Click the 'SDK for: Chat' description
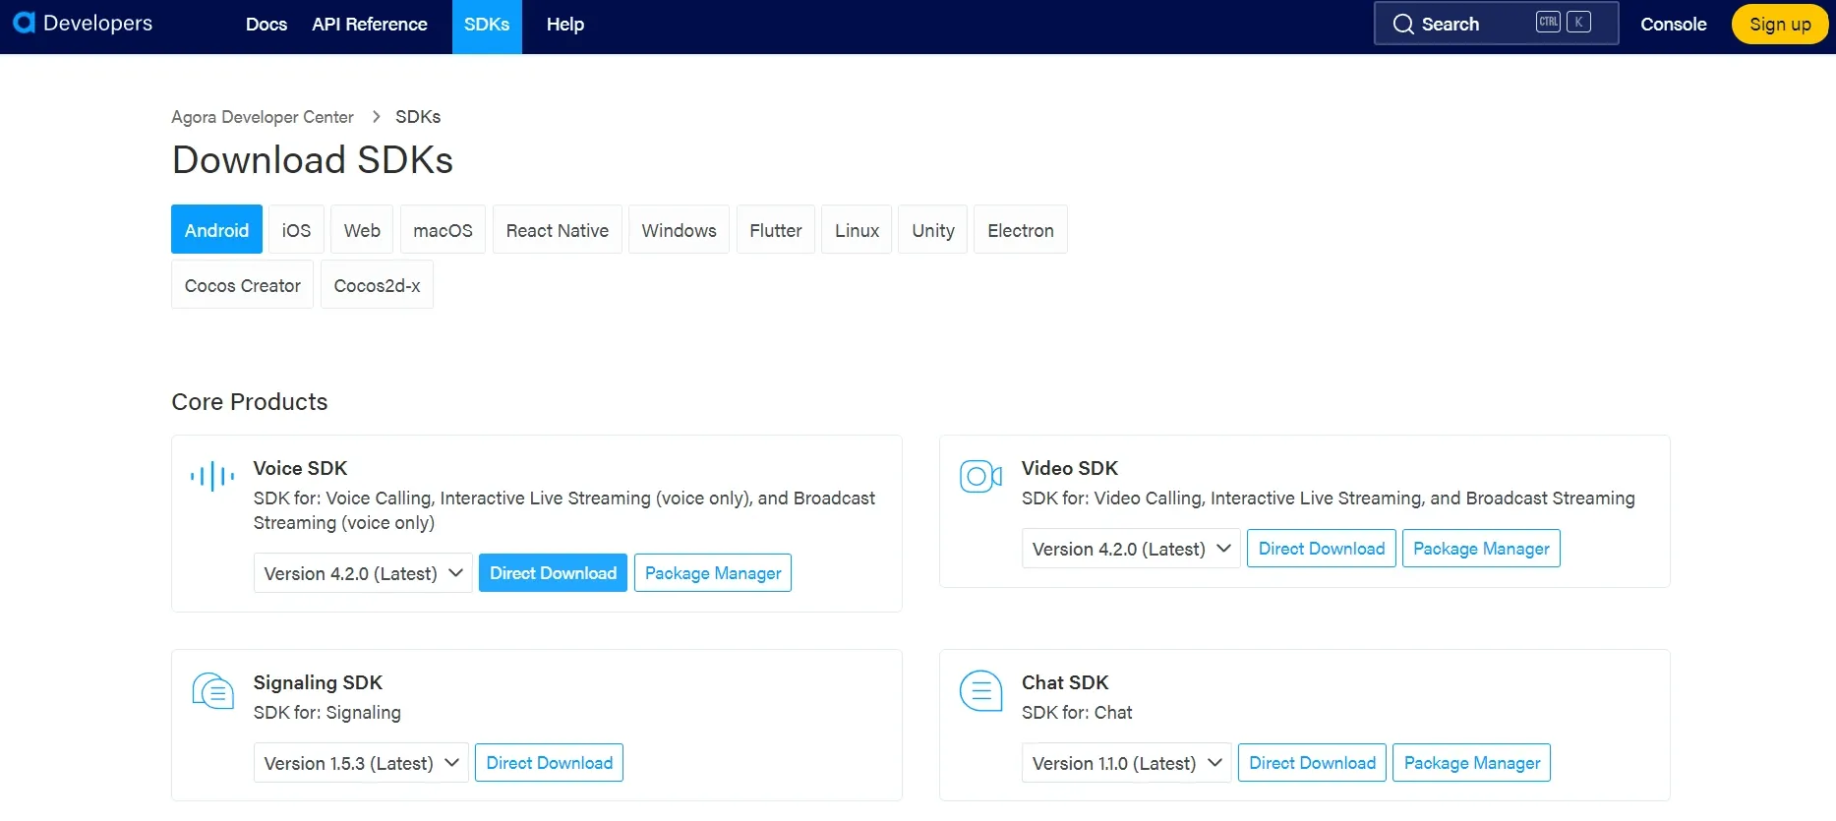Screen dimensions: 1836x821 tap(1077, 712)
